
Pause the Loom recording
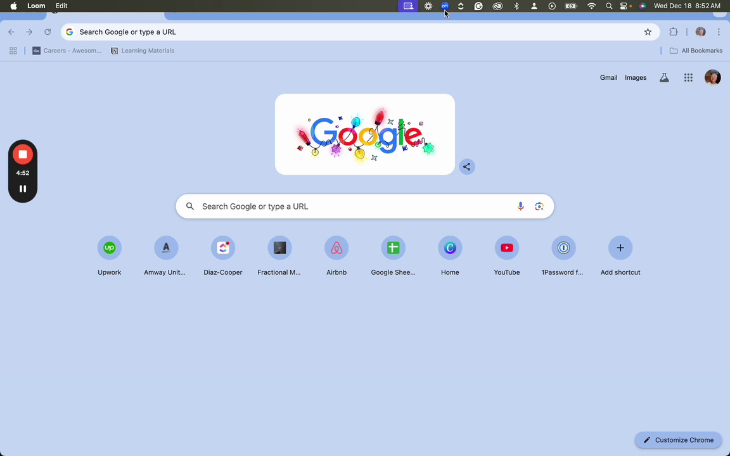[x=22, y=189]
